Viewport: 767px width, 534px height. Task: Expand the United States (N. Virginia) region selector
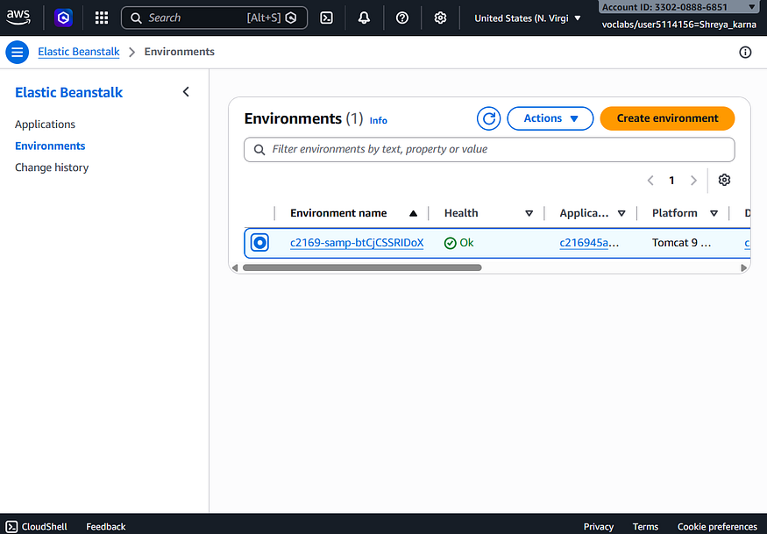(528, 18)
